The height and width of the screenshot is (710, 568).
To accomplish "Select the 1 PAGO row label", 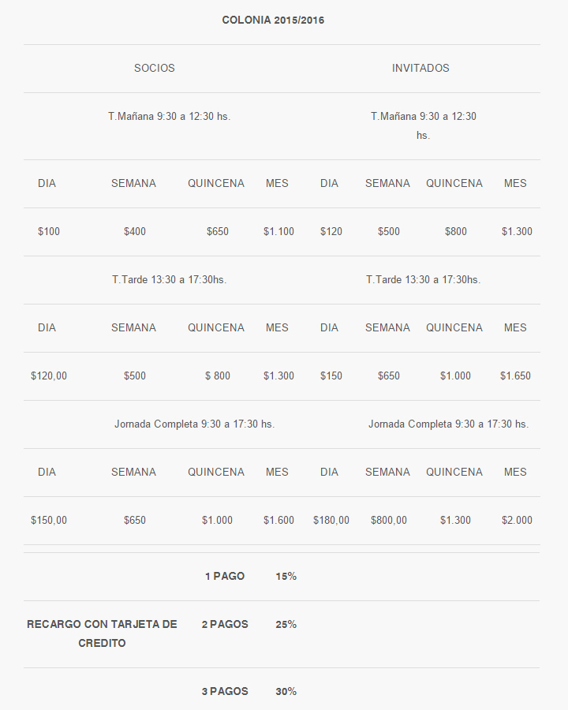I will [x=225, y=577].
